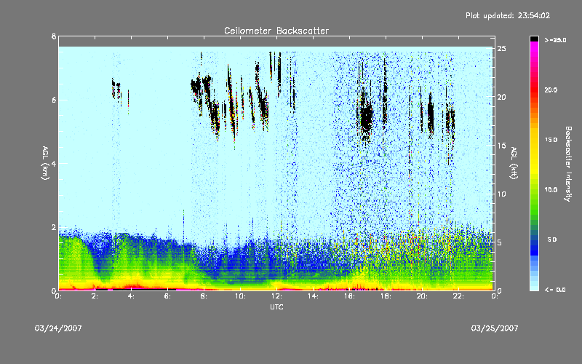
Task: Click the 6 km tick label on left axis
Action: tap(54, 100)
